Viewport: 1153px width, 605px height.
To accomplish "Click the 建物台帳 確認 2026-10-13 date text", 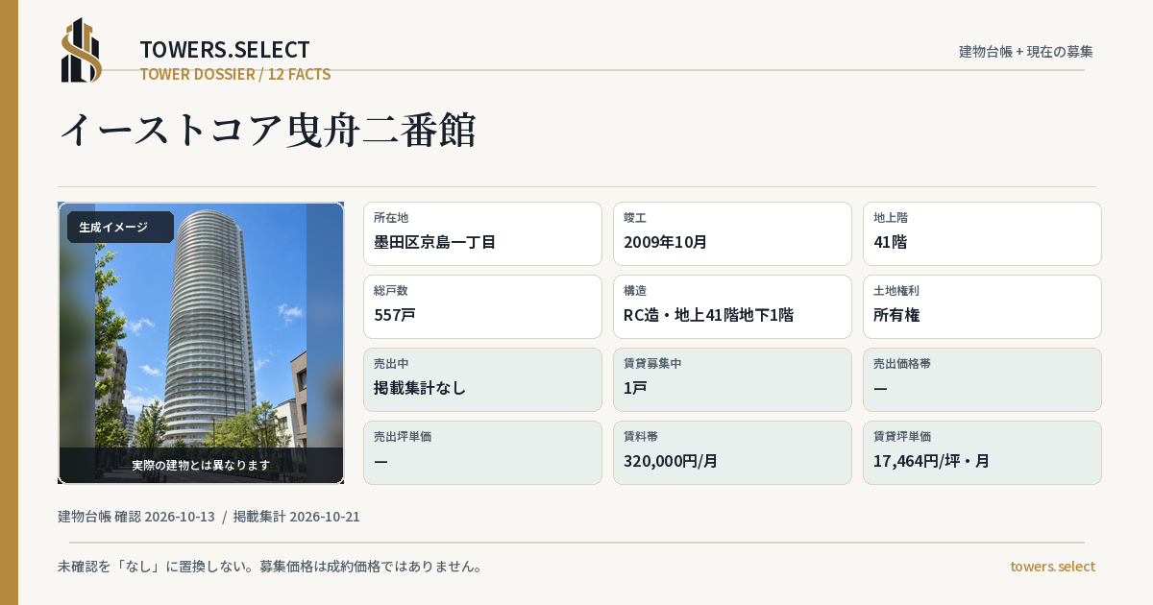I will pyautogui.click(x=136, y=517).
